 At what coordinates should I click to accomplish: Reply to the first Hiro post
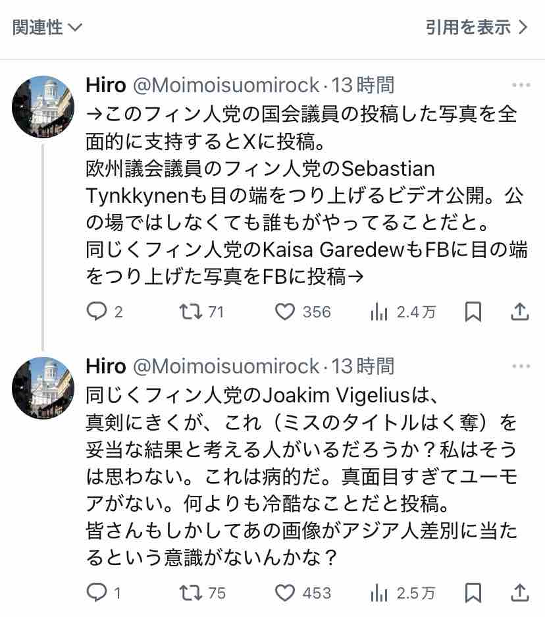tap(97, 311)
